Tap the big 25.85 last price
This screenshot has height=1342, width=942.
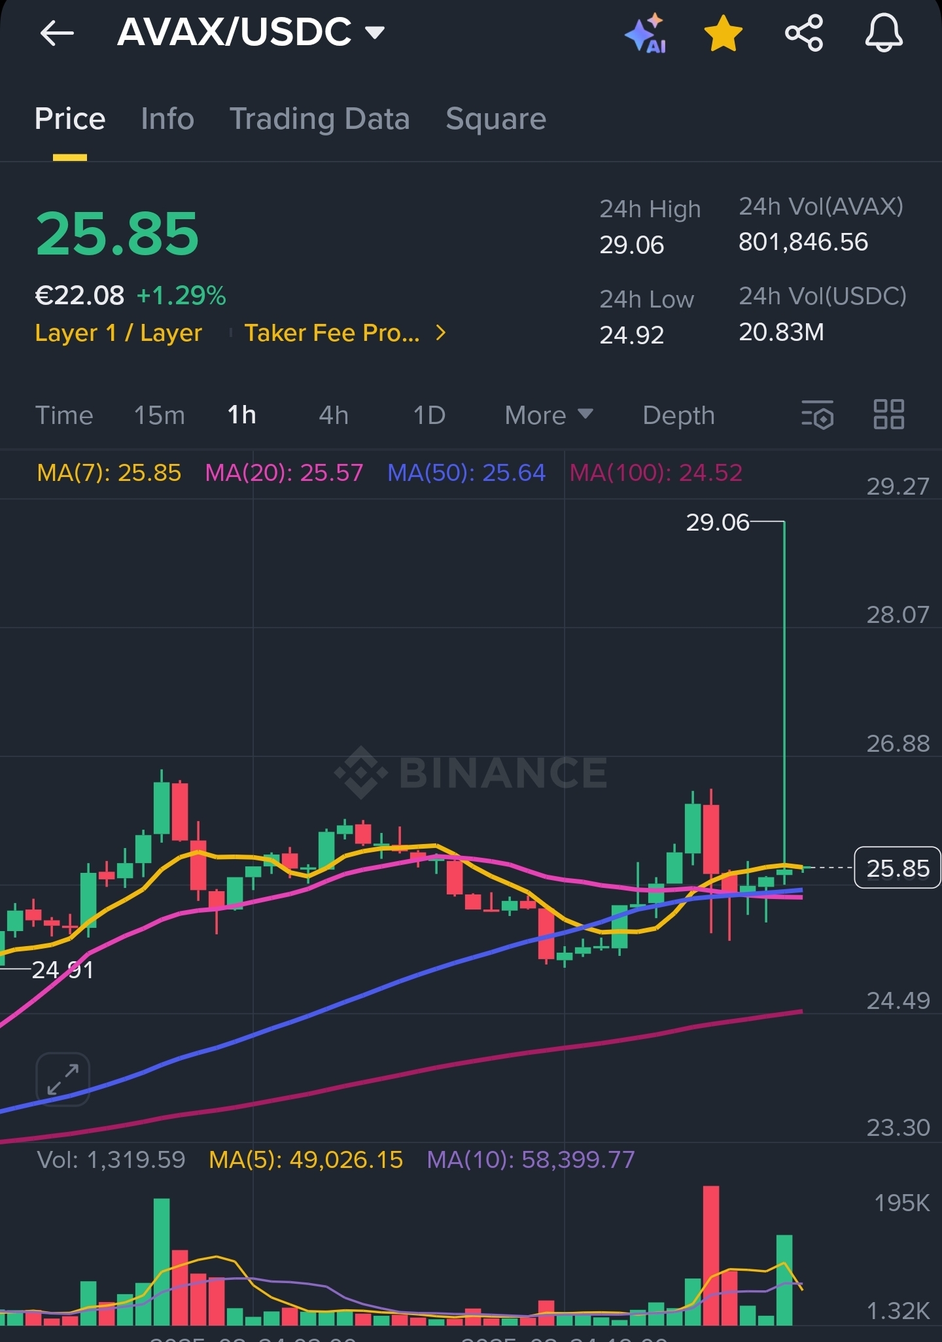click(x=117, y=234)
